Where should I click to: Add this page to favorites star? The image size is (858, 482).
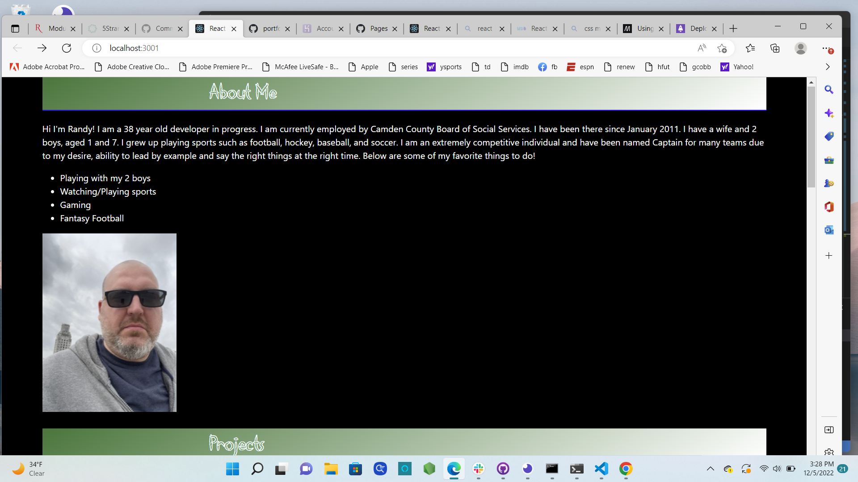(x=722, y=48)
